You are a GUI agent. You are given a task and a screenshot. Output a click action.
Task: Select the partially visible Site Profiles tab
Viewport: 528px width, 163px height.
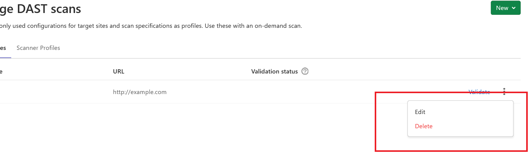pyautogui.click(x=3, y=48)
